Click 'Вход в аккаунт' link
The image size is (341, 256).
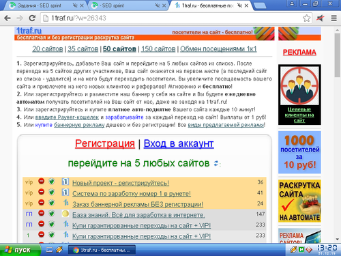click(x=179, y=143)
